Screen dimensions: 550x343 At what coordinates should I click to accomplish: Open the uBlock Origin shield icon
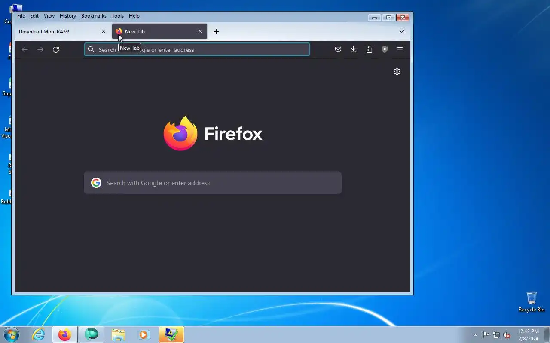(385, 50)
